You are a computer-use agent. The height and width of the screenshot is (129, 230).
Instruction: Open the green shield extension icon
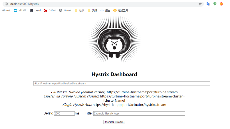pos(215,4)
